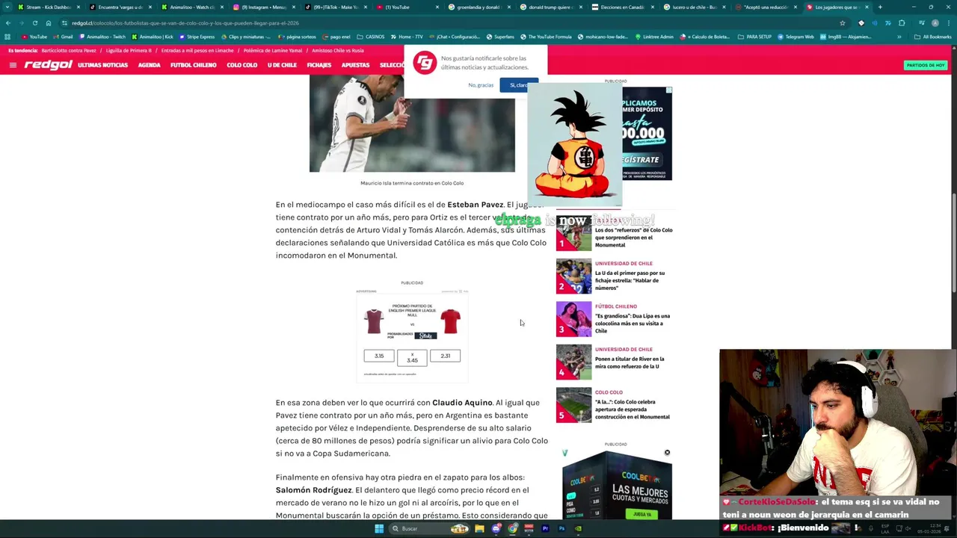Open COLO COLO navigation item
Image resolution: width=957 pixels, height=538 pixels.
tap(241, 65)
